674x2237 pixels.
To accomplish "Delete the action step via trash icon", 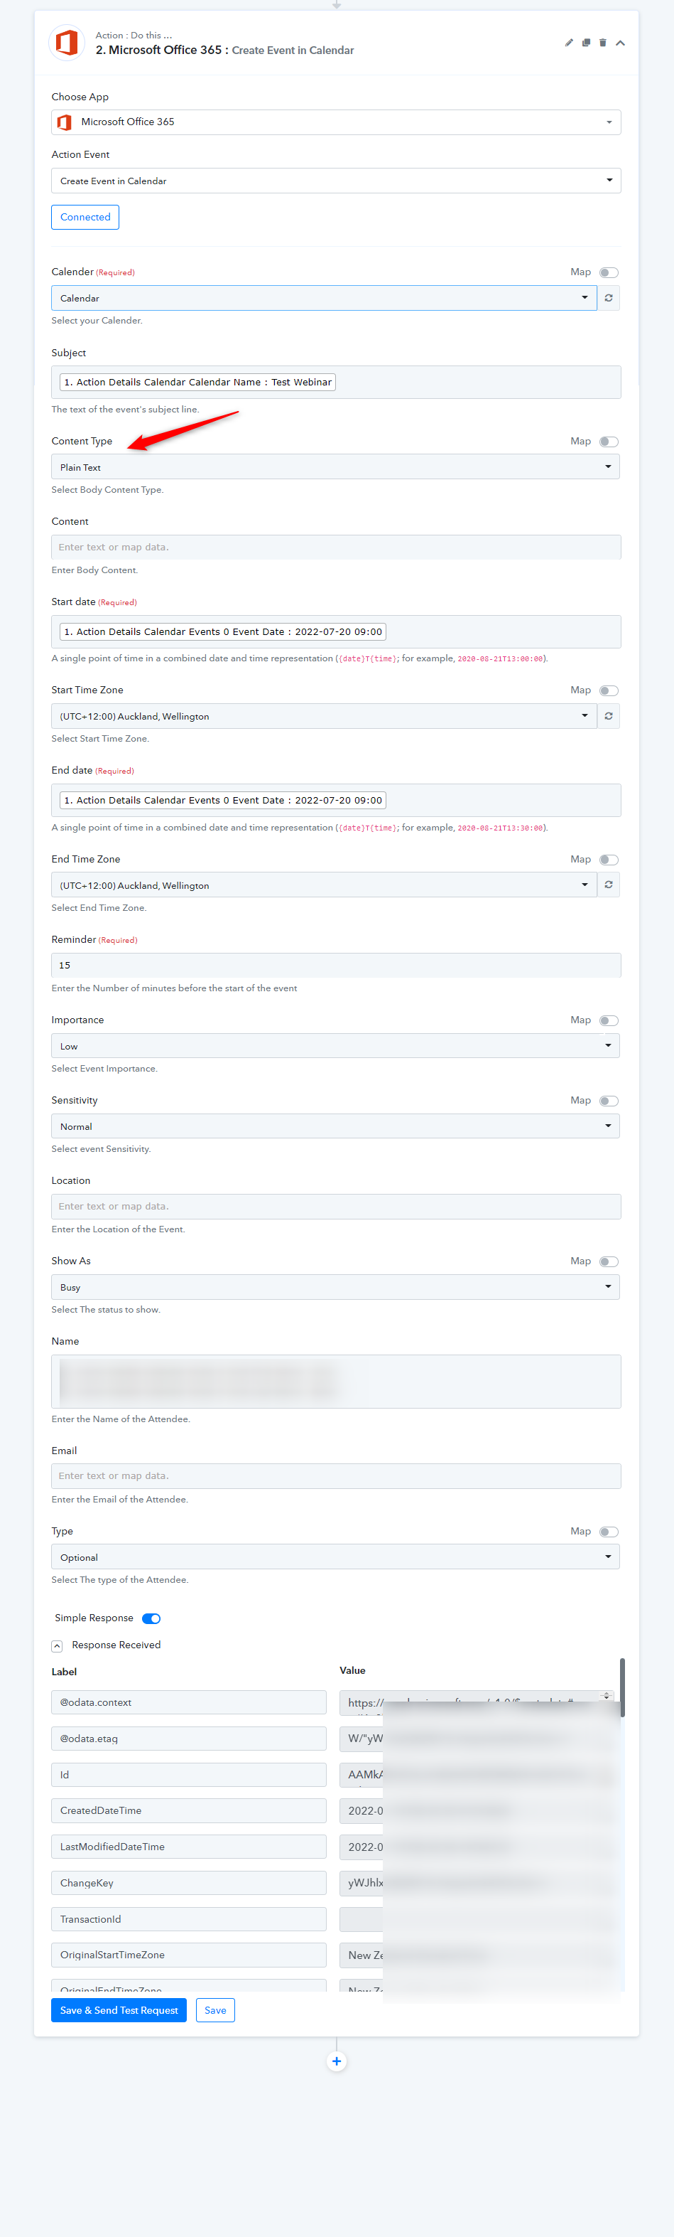I will (x=603, y=43).
